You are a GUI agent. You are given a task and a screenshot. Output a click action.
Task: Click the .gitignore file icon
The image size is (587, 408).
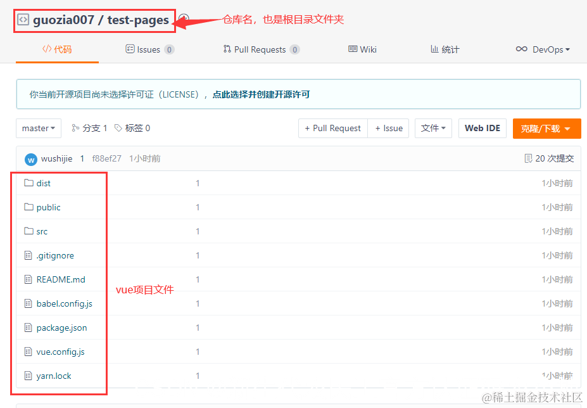[x=28, y=255]
